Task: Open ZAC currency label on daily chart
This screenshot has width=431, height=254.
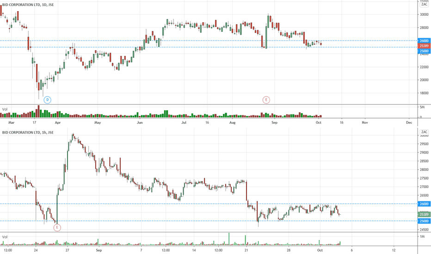Action: 424,5
